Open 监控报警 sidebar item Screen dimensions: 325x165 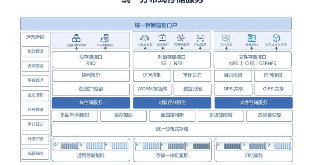click(x=35, y=96)
